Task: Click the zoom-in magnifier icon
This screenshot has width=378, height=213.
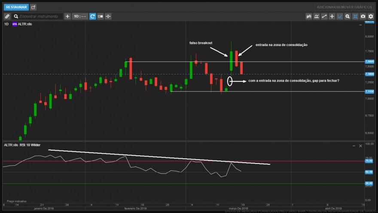Action: 348,16
